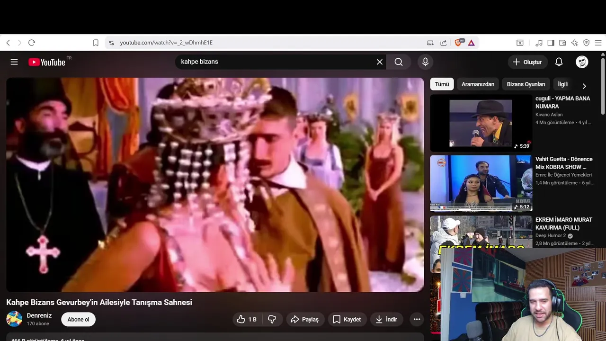
Task: Open the three-dot more actions menu
Action: 417,320
